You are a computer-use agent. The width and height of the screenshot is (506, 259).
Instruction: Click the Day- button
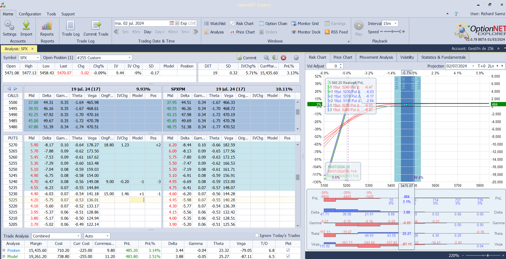[148, 32]
